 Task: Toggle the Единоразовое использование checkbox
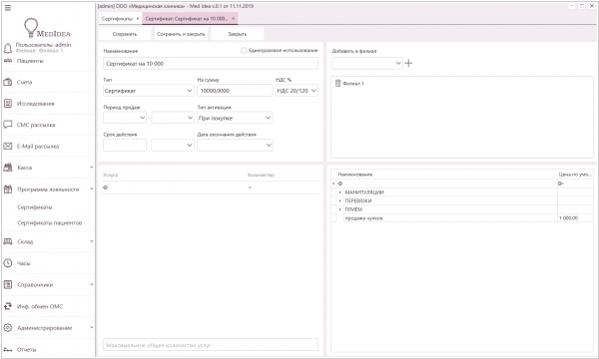244,50
